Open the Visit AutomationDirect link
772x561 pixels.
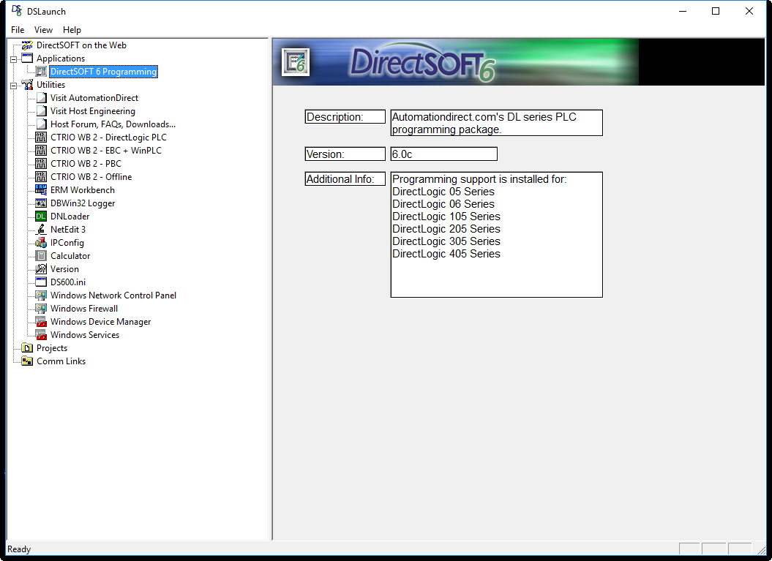[94, 98]
